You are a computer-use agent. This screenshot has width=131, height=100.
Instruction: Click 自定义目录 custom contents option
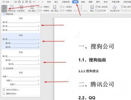tap(13, 90)
